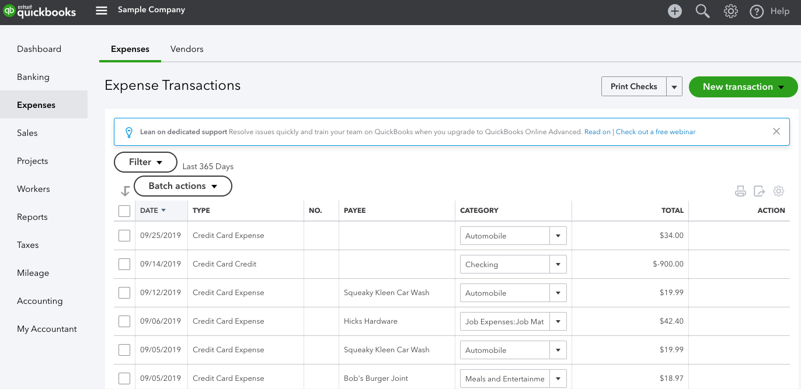
Task: Open table column settings gear
Action: pyautogui.click(x=778, y=191)
